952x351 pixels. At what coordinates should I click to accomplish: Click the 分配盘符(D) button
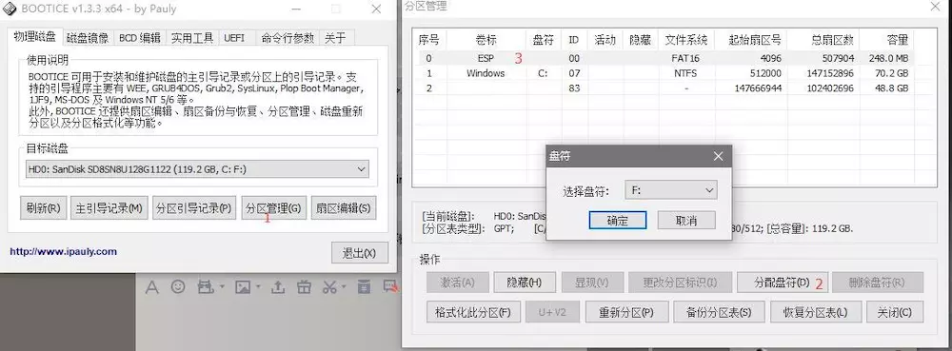(782, 283)
